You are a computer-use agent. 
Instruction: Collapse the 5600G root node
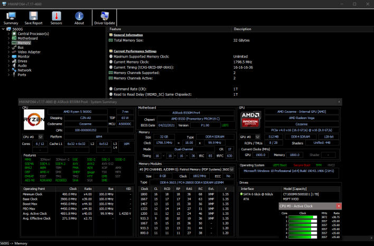pyautogui.click(x=3, y=29)
